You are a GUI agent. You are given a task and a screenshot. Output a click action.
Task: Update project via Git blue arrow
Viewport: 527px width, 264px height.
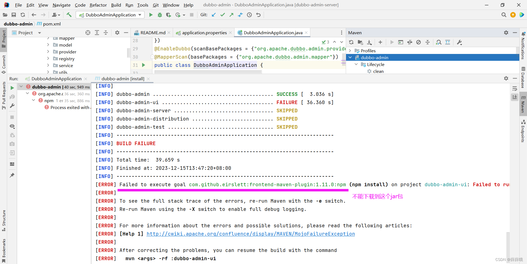pyautogui.click(x=214, y=15)
